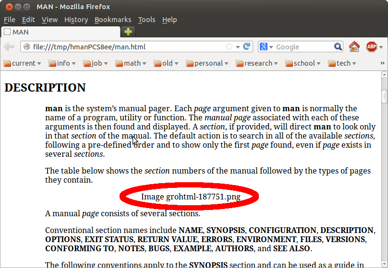Viewport: 388px width, 268px height.
Task: Click the Image grohtml-187751.png placeholder
Action: [191, 197]
